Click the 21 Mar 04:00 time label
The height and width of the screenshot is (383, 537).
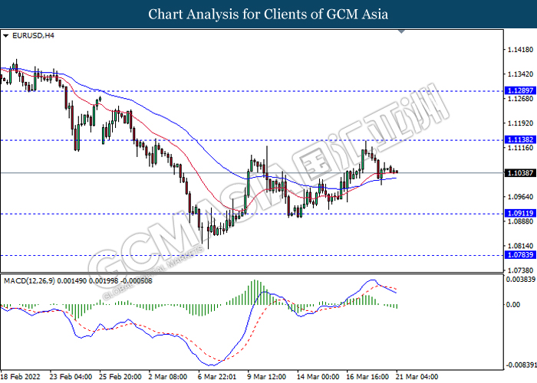click(x=417, y=377)
